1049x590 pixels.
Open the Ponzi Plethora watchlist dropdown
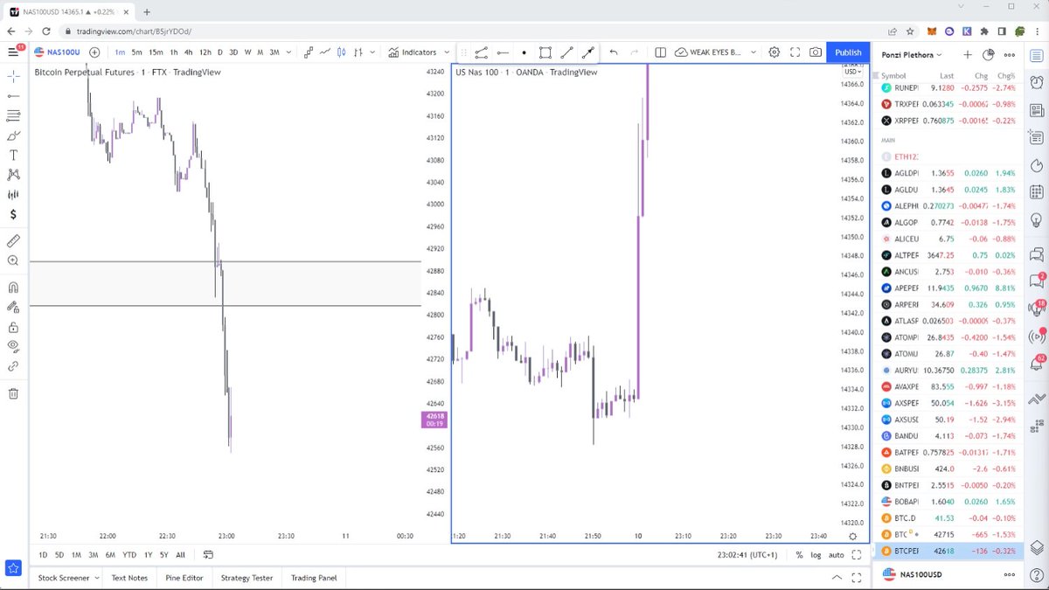tap(912, 54)
